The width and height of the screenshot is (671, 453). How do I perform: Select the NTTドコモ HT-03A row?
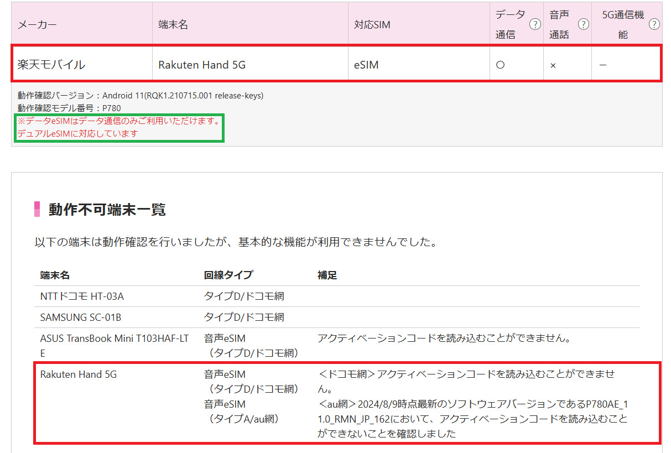82,296
